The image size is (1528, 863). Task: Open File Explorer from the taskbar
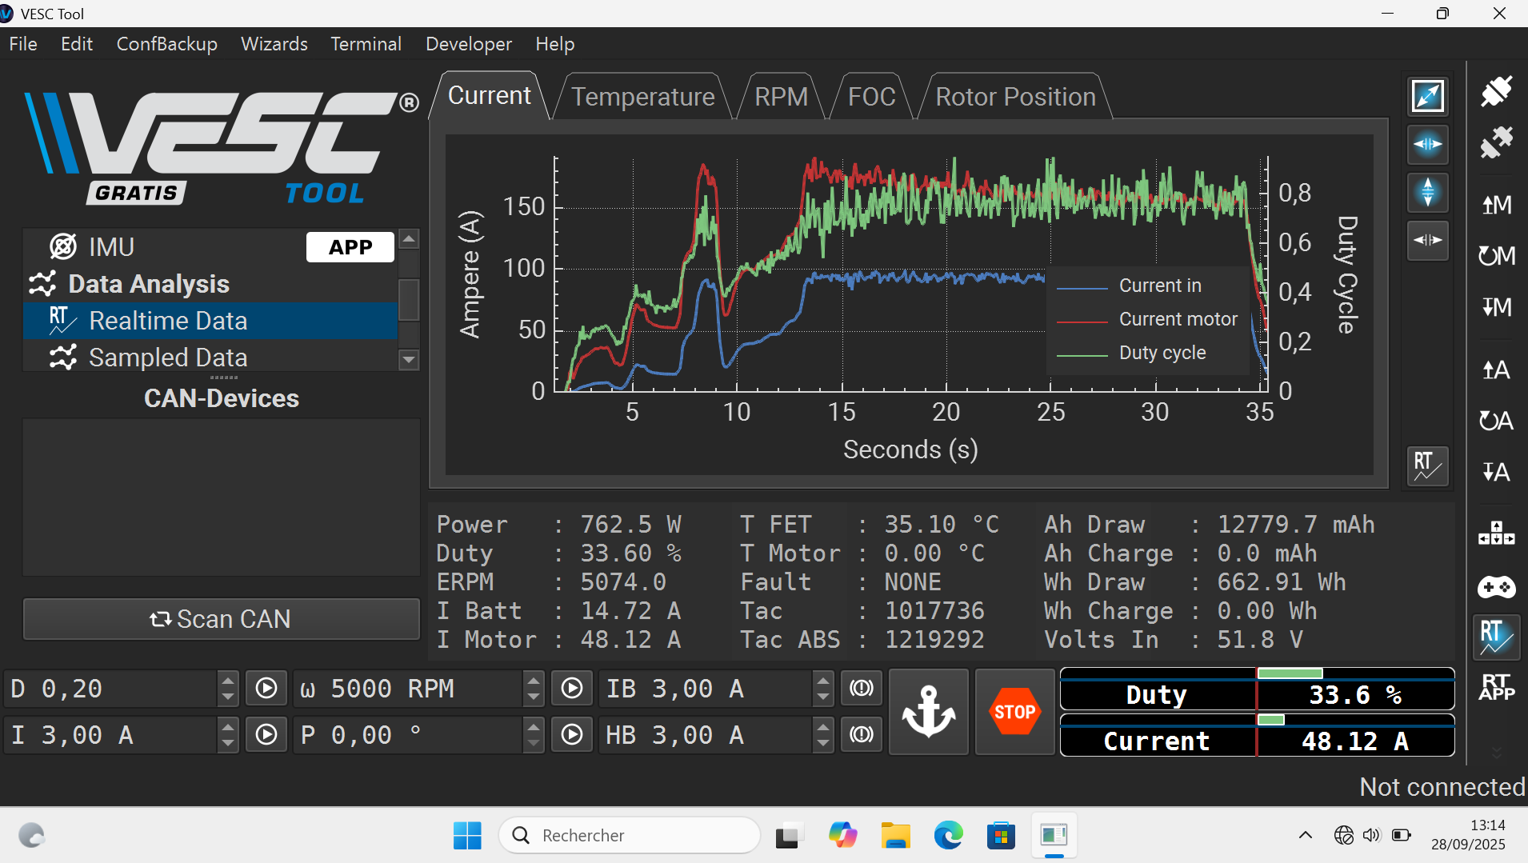coord(895,836)
